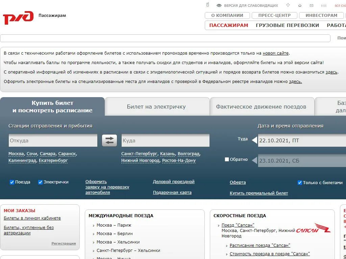This screenshot has width=346, height=259.
Task: Click the СКОРОСТНЫЕ ПОЕЗДА heading
Action: 240,216
